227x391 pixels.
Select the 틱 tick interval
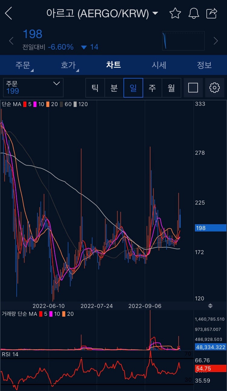click(x=95, y=88)
